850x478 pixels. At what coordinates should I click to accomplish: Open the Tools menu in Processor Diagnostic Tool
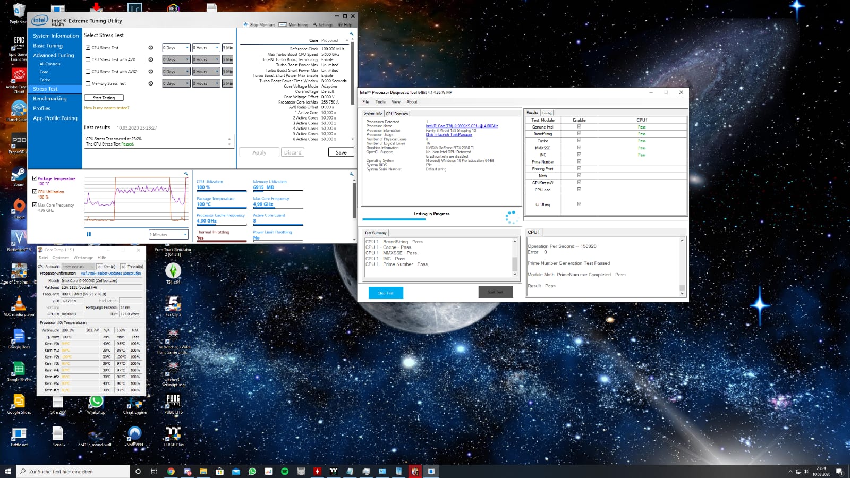click(x=380, y=102)
